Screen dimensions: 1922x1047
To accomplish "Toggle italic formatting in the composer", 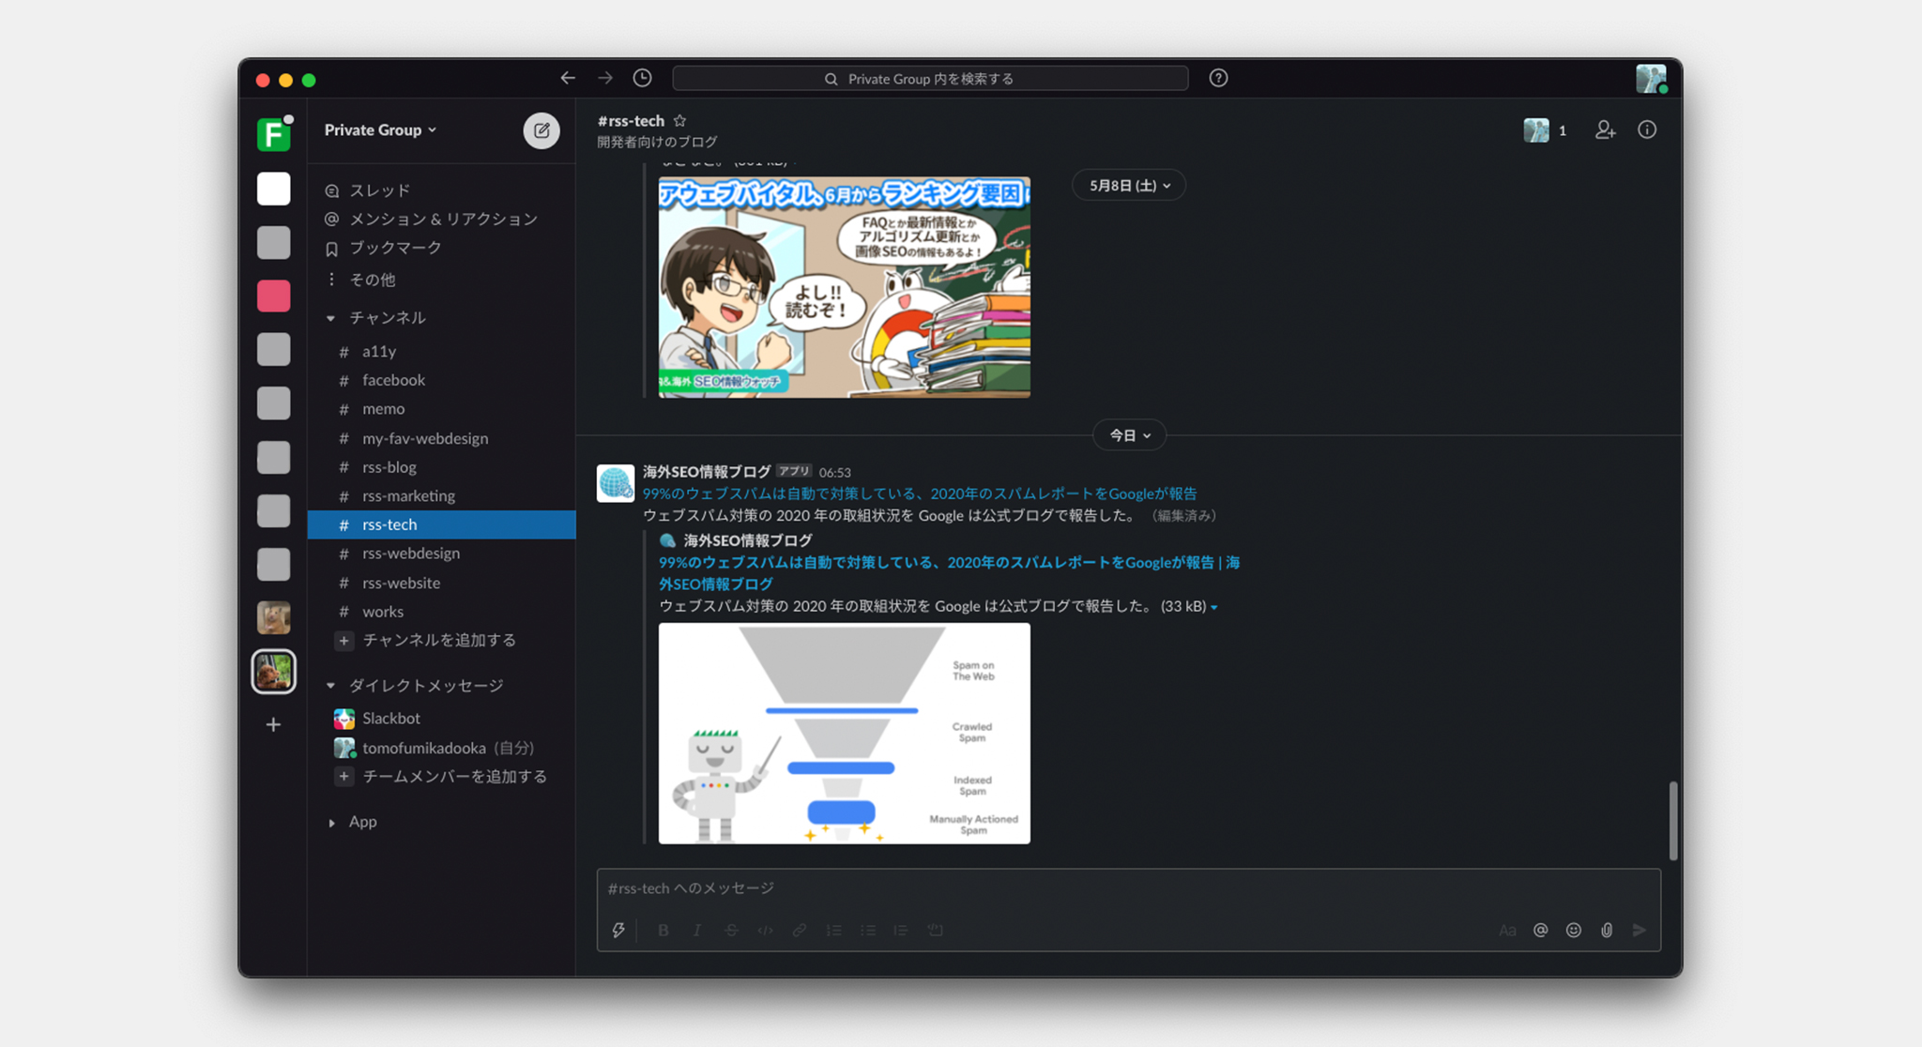I will point(696,930).
